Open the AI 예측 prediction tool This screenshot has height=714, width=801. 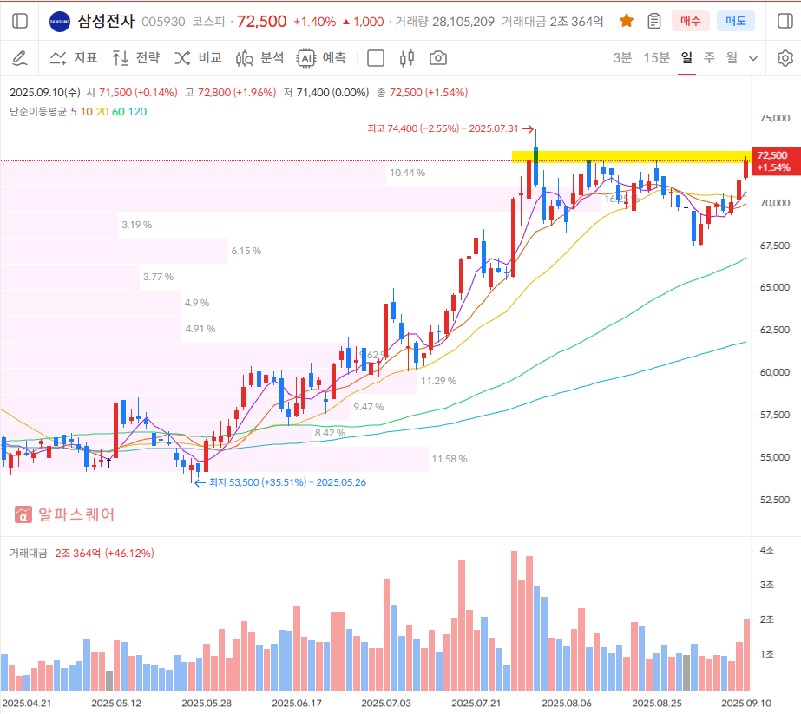coord(322,58)
